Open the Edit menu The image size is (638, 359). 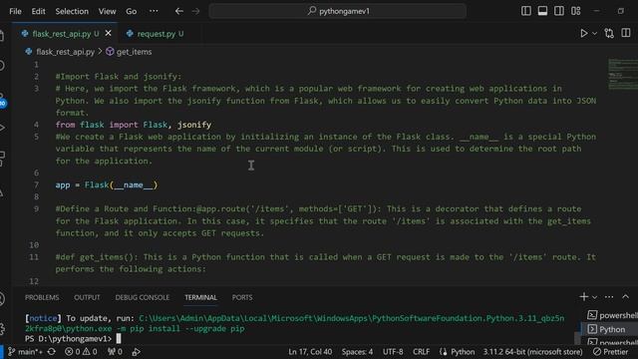(38, 11)
